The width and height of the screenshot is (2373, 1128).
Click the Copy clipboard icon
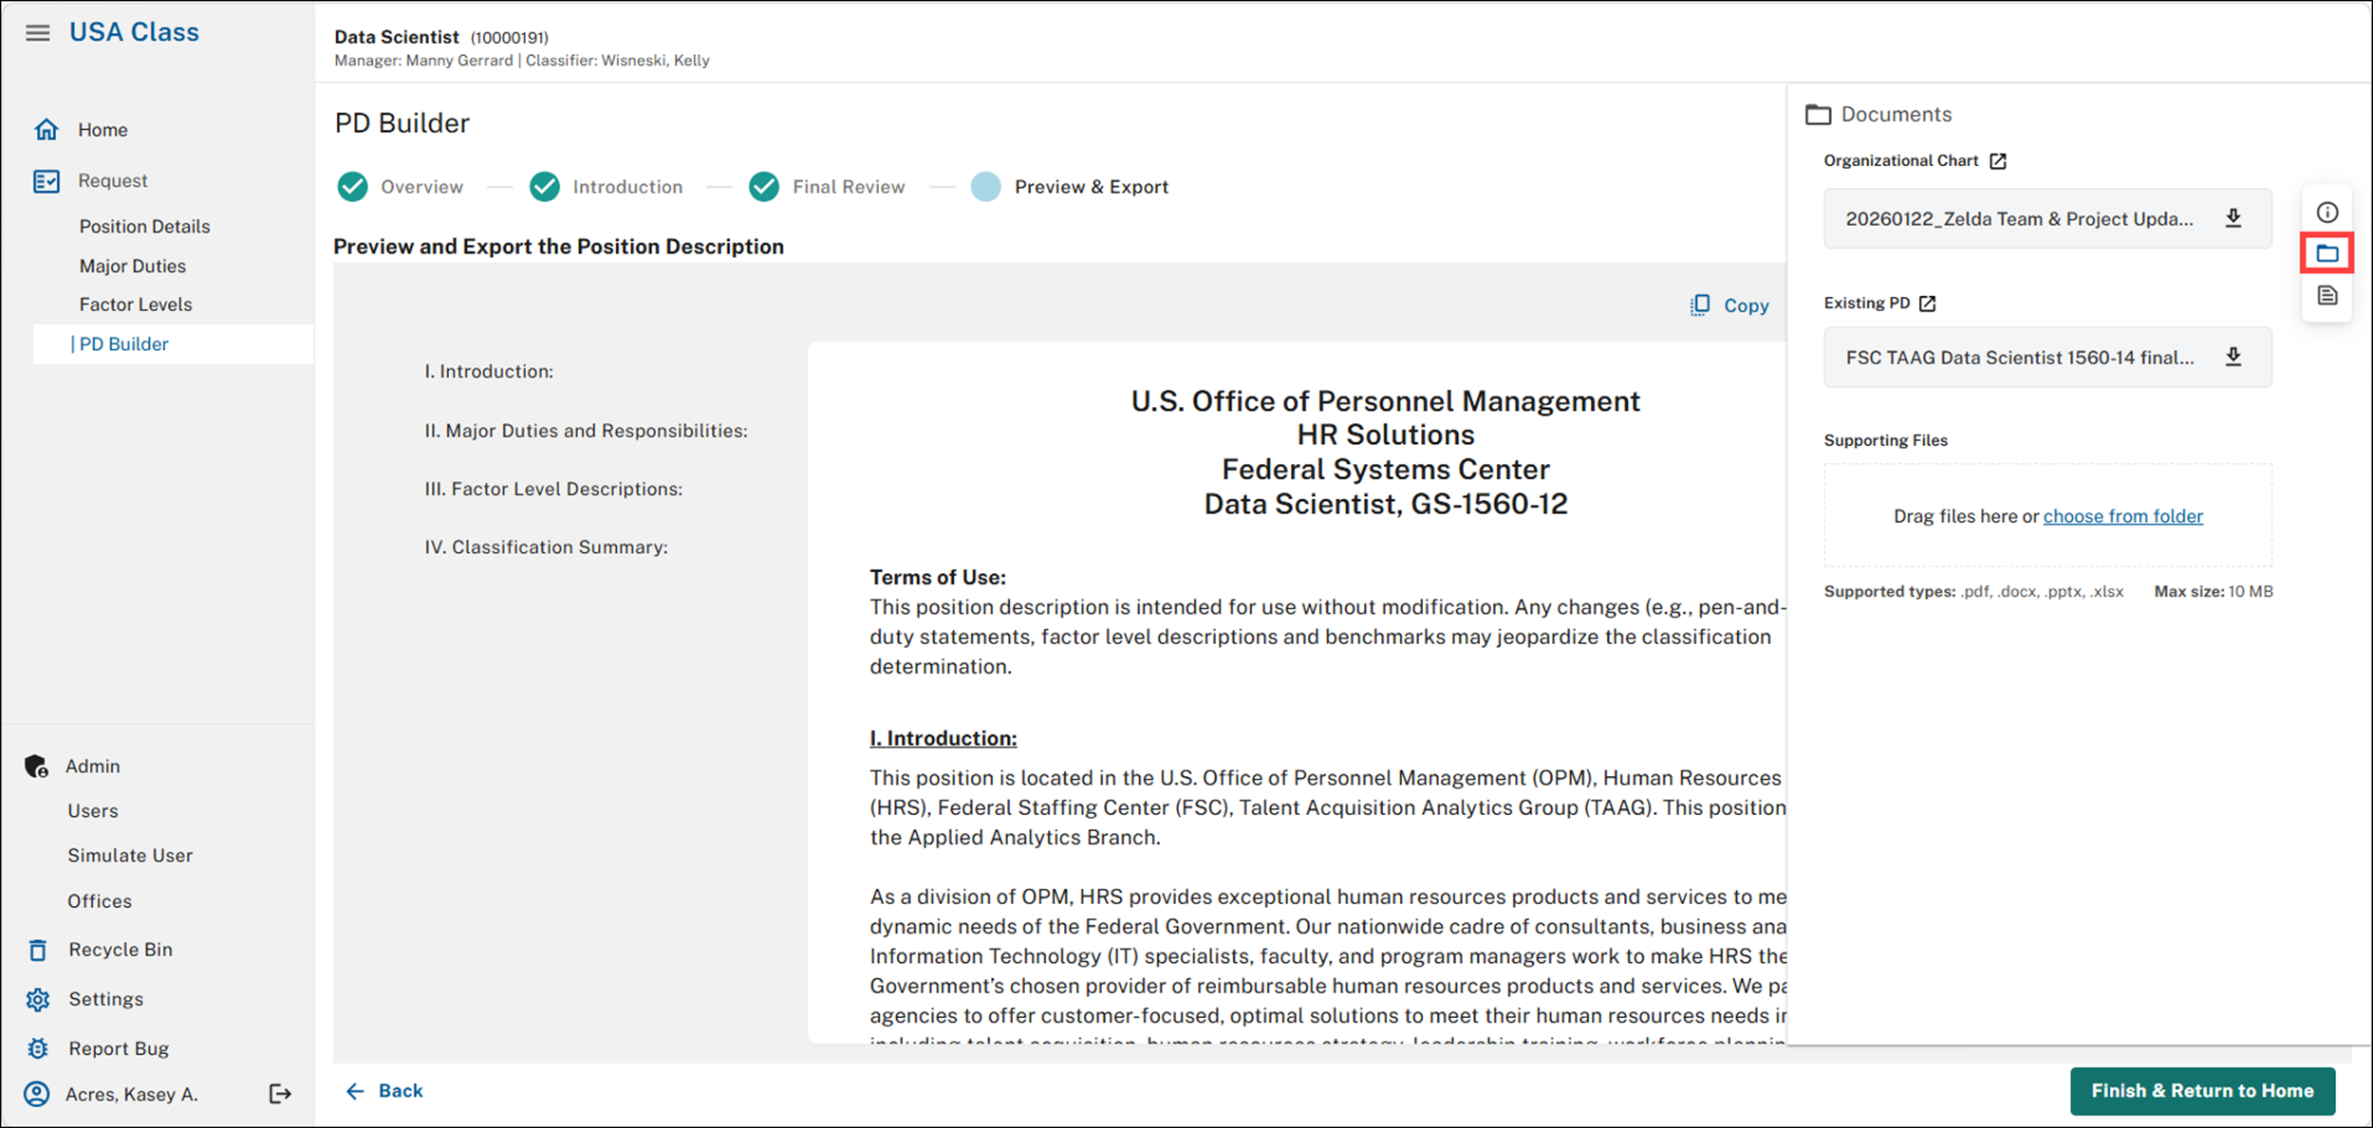click(x=1700, y=305)
